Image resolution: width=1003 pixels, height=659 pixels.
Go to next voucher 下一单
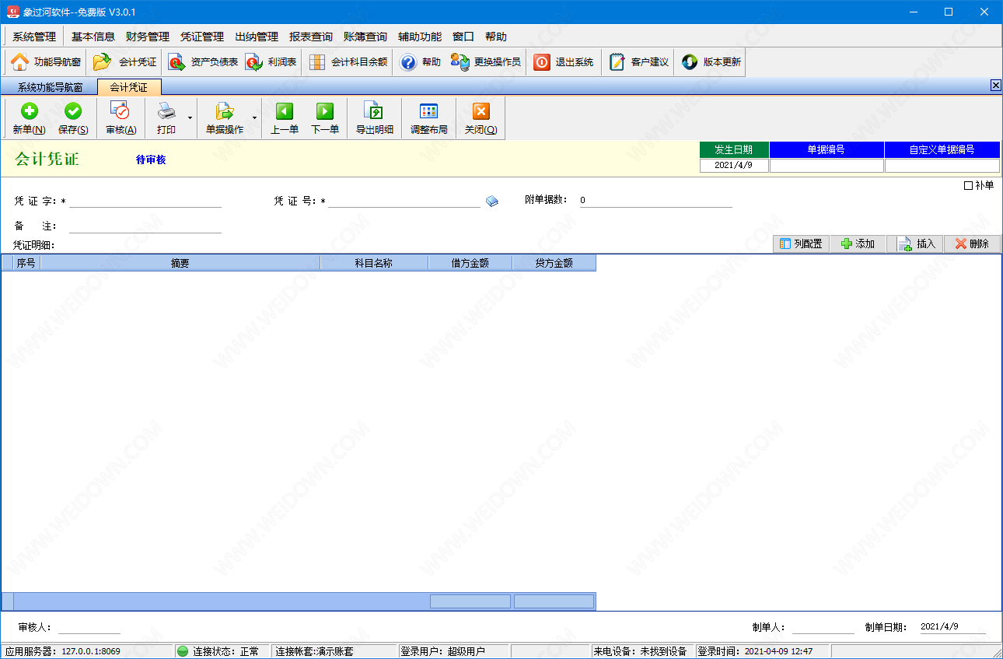coord(325,119)
